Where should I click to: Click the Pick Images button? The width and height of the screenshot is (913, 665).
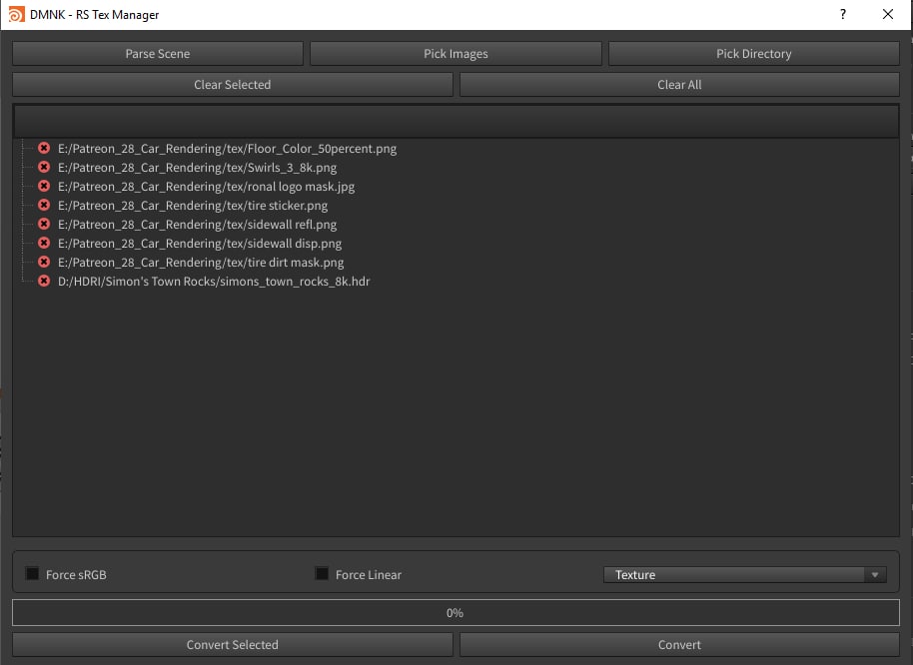coord(456,54)
